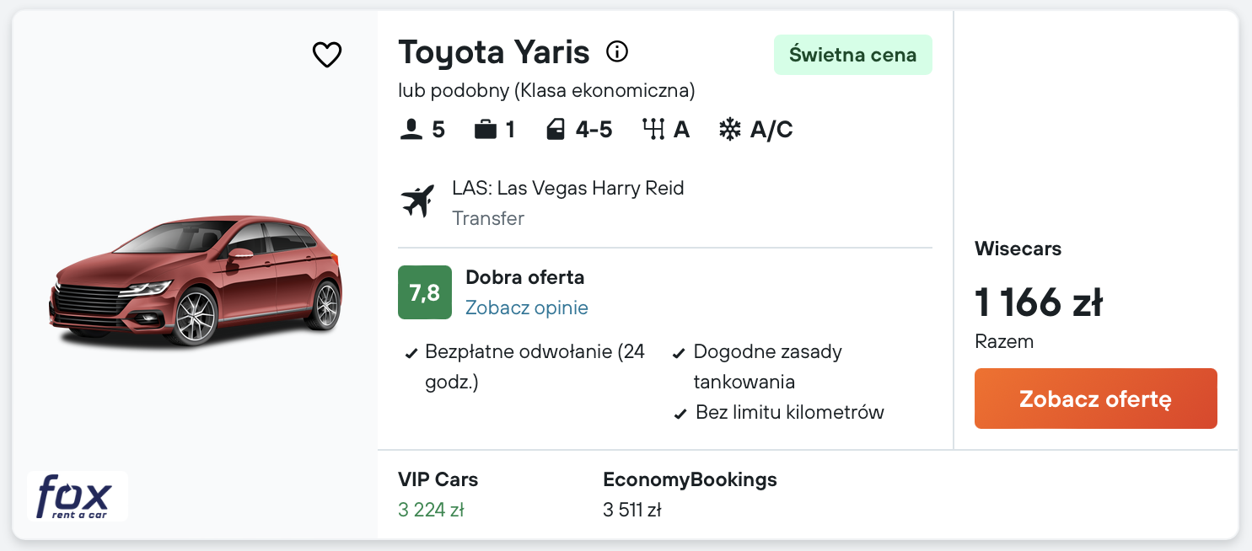Click the luggage suitcase icon

tap(485, 130)
